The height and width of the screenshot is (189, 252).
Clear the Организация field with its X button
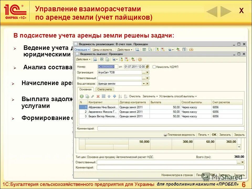(x=147, y=72)
